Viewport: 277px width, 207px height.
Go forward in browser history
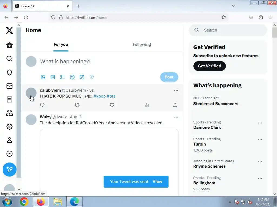(16, 18)
